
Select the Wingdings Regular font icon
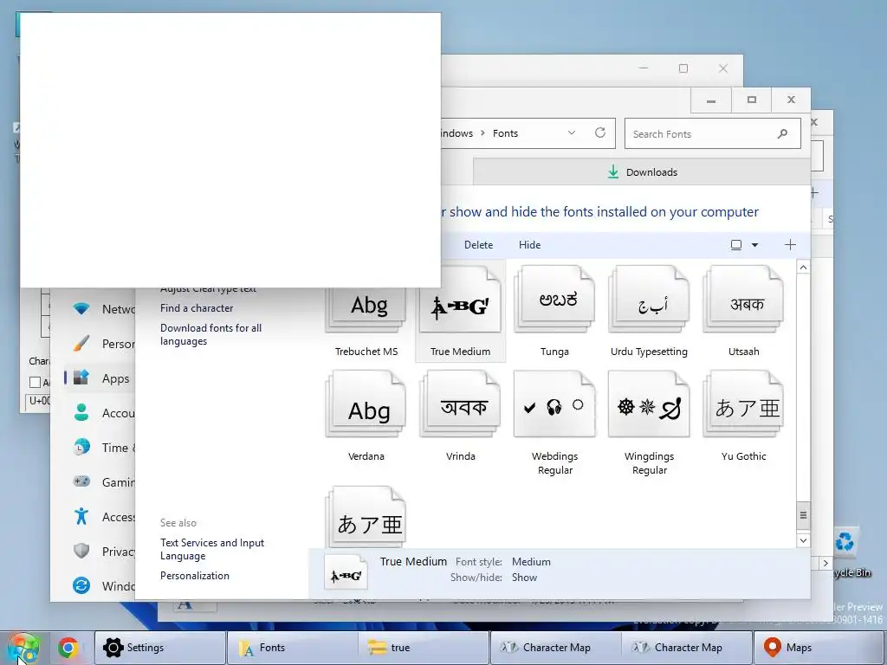(x=649, y=405)
